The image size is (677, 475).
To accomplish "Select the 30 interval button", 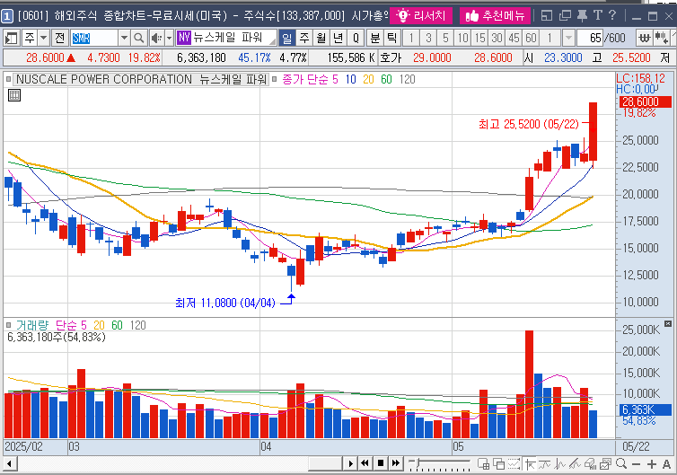I will click(497, 38).
